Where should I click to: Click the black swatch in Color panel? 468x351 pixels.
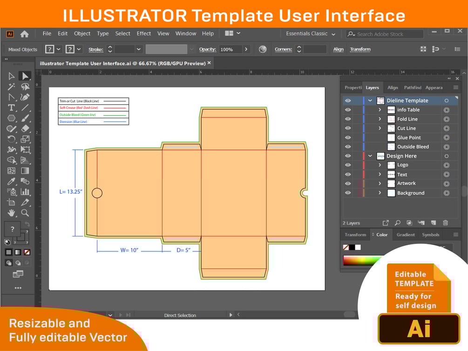click(352, 247)
